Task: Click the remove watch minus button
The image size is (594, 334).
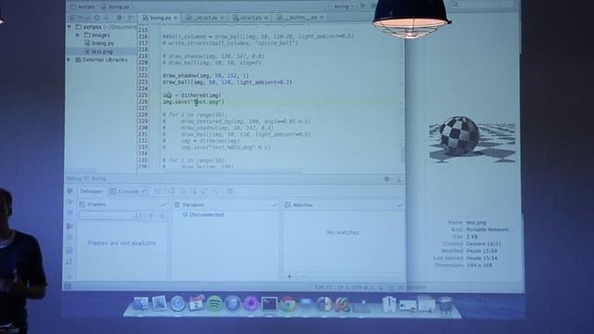Action: pyautogui.click(x=302, y=276)
